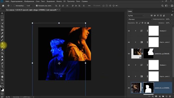
Task: Open the Фильтр menu
Action: pyautogui.click(x=59, y=1)
